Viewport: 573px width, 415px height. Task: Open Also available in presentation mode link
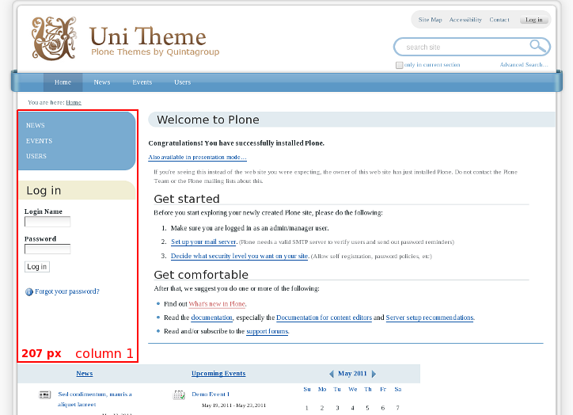pos(197,158)
